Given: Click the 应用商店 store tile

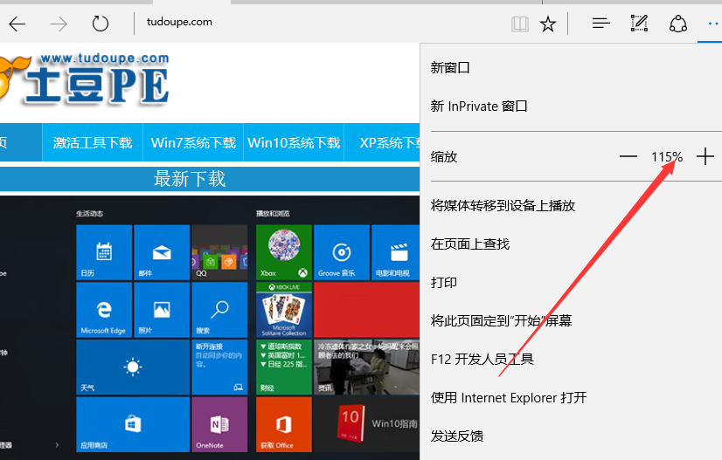Looking at the screenshot, I should (133, 424).
